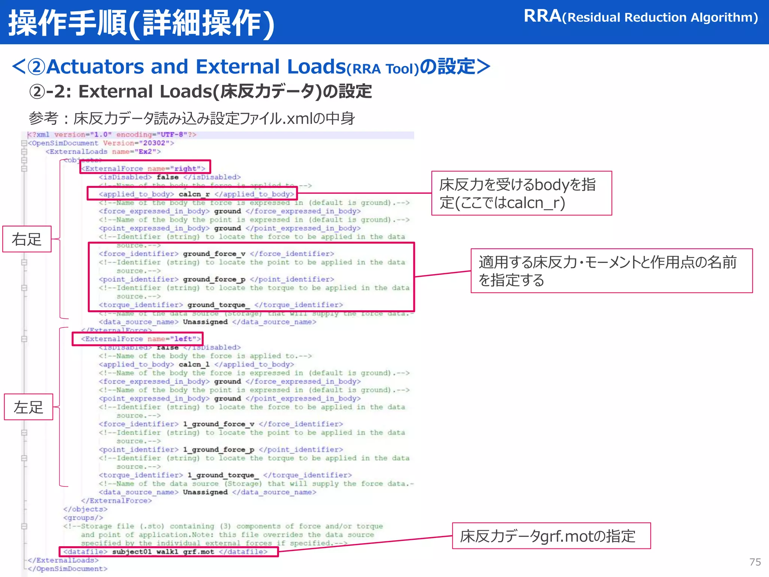Click the force_identifier ground_force_v line

(x=216, y=254)
